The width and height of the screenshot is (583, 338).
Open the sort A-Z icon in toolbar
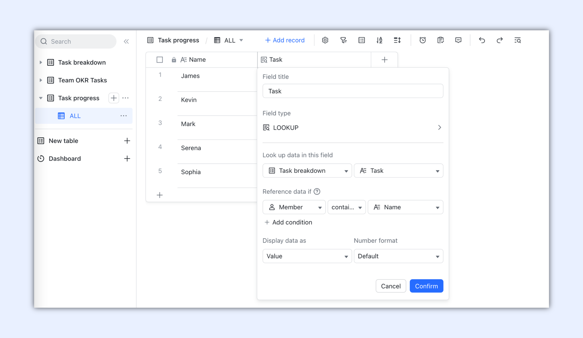(379, 40)
